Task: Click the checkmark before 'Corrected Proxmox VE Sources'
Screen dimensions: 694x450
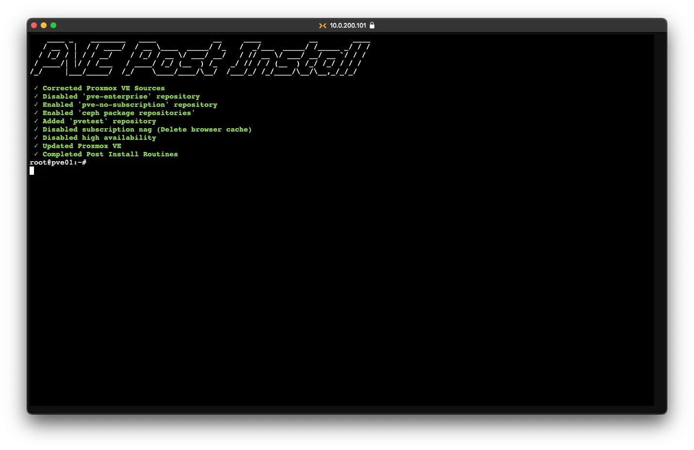Action: coord(36,88)
